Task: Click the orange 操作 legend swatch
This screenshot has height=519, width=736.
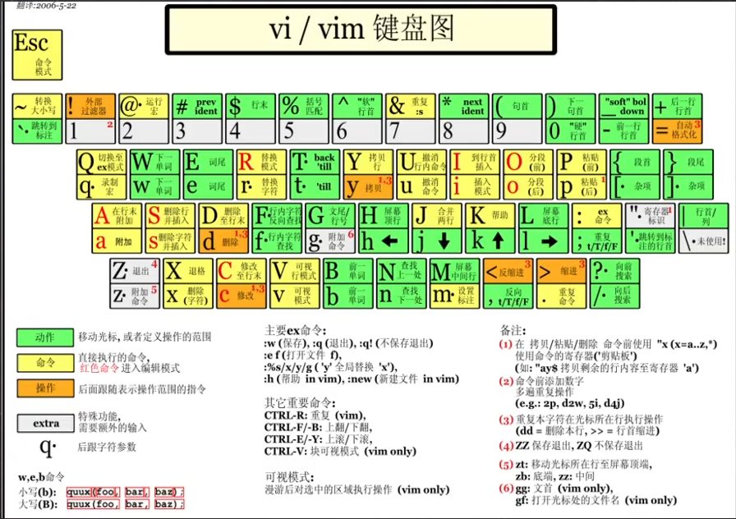Action: coord(45,388)
